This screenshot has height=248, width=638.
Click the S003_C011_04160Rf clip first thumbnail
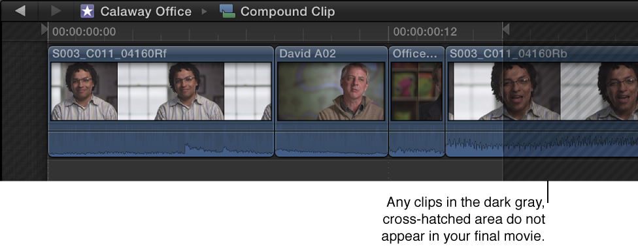click(x=84, y=91)
